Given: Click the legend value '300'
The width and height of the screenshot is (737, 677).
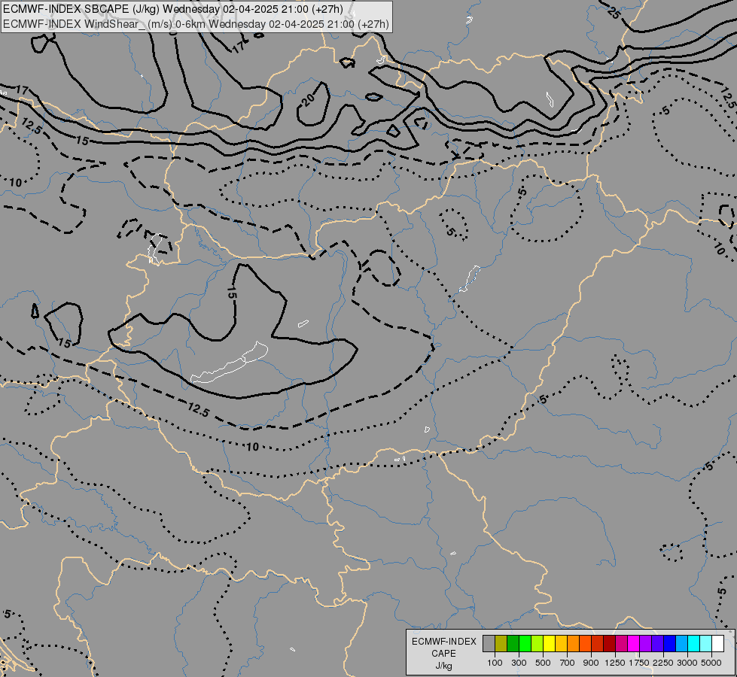Looking at the screenshot, I should (519, 663).
